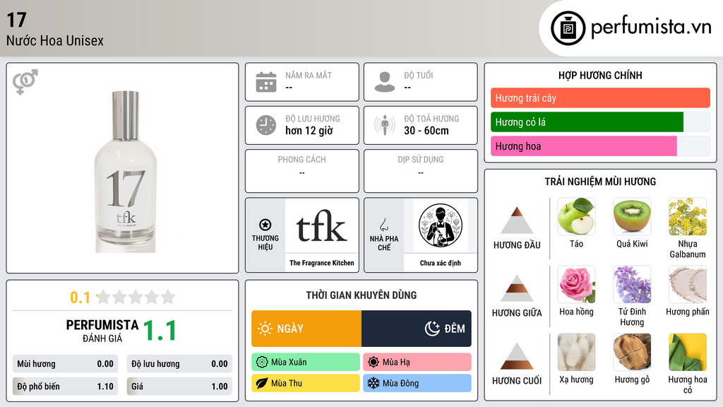Click the sun icon in Ngày bar
The image size is (723, 407).
265,329
